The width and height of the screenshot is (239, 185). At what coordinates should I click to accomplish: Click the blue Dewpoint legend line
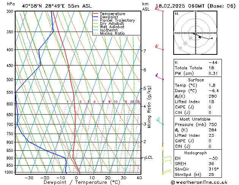95,17
